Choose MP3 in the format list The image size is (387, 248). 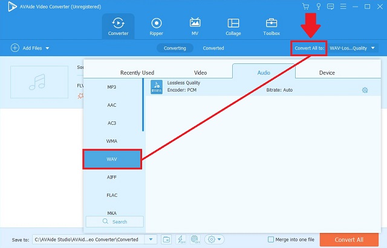point(112,87)
